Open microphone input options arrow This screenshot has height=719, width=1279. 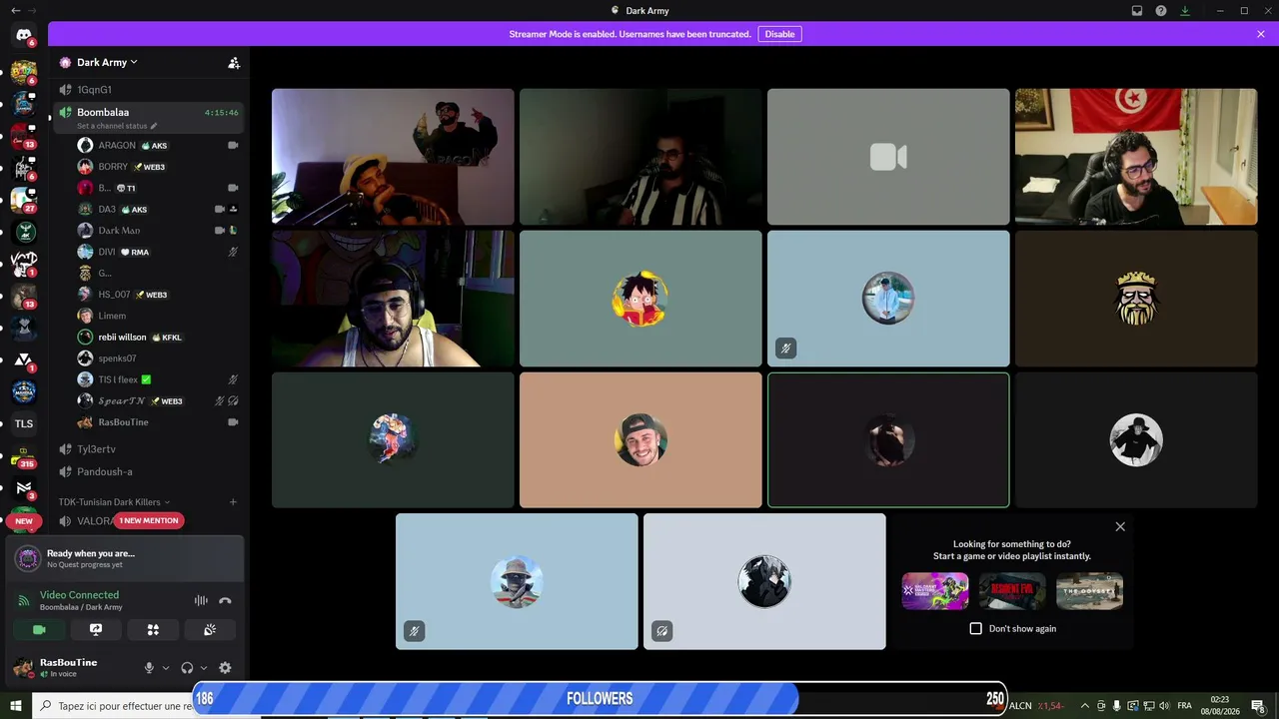pos(166,668)
